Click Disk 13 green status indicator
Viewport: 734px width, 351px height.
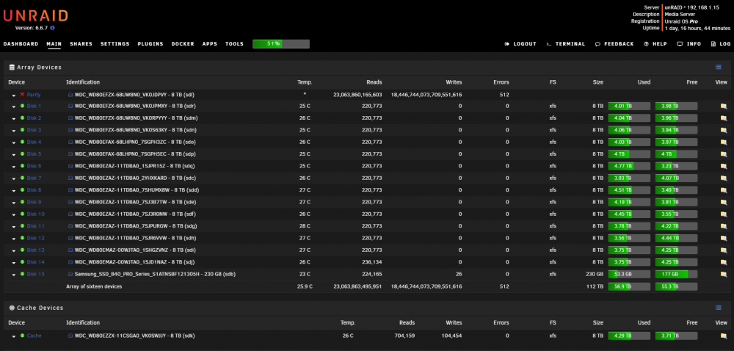(x=22, y=250)
